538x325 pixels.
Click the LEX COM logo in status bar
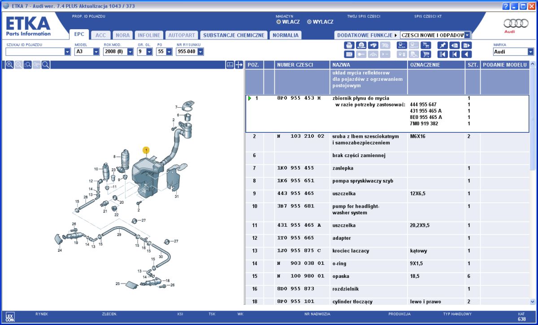point(10,316)
